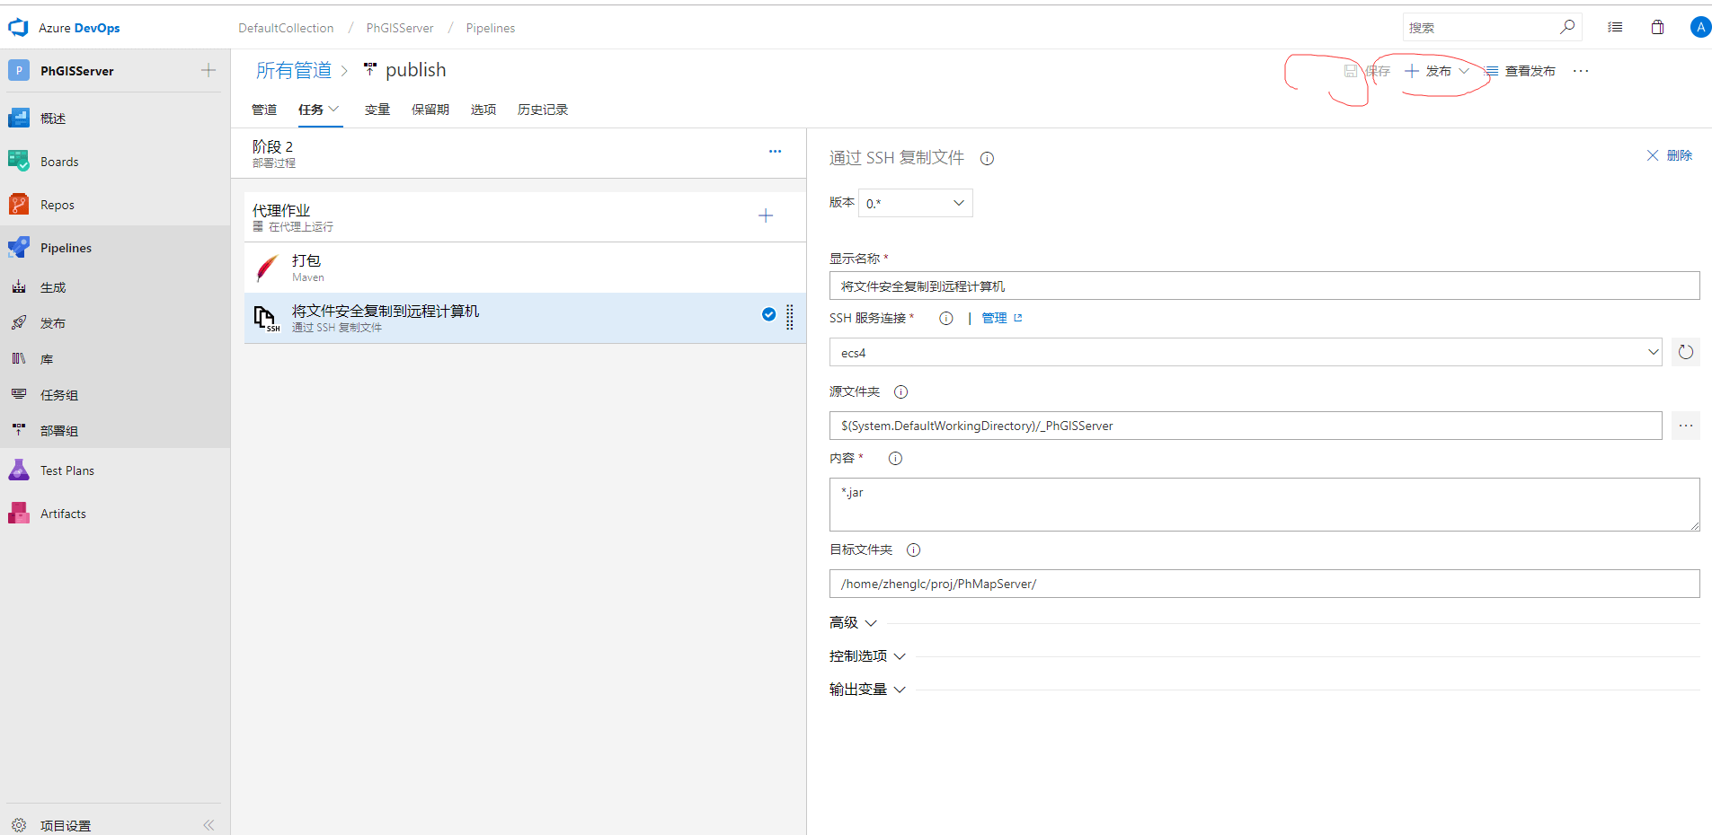Open the shopping bag marketplace icon

coord(1657,28)
